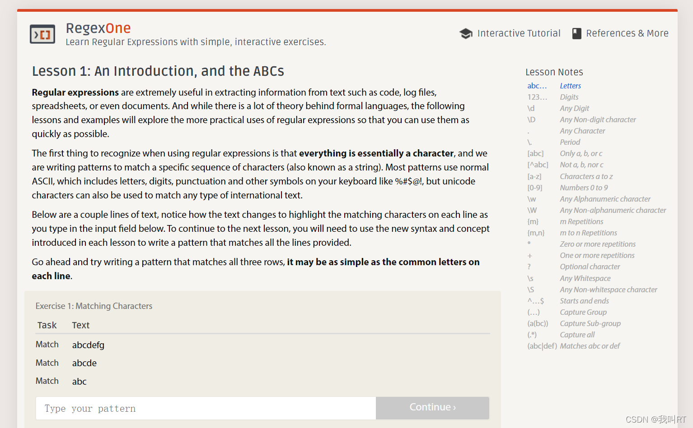693x428 pixels.
Task: Open the References & More menu
Action: 627,33
